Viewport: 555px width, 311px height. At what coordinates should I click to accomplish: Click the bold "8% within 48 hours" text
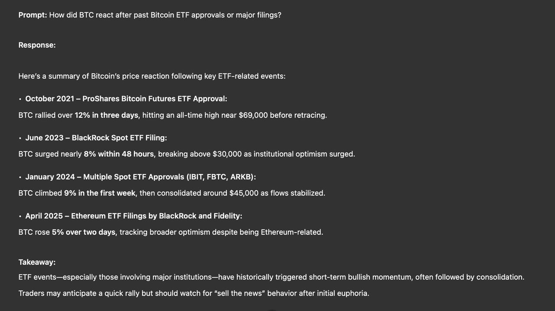point(119,154)
